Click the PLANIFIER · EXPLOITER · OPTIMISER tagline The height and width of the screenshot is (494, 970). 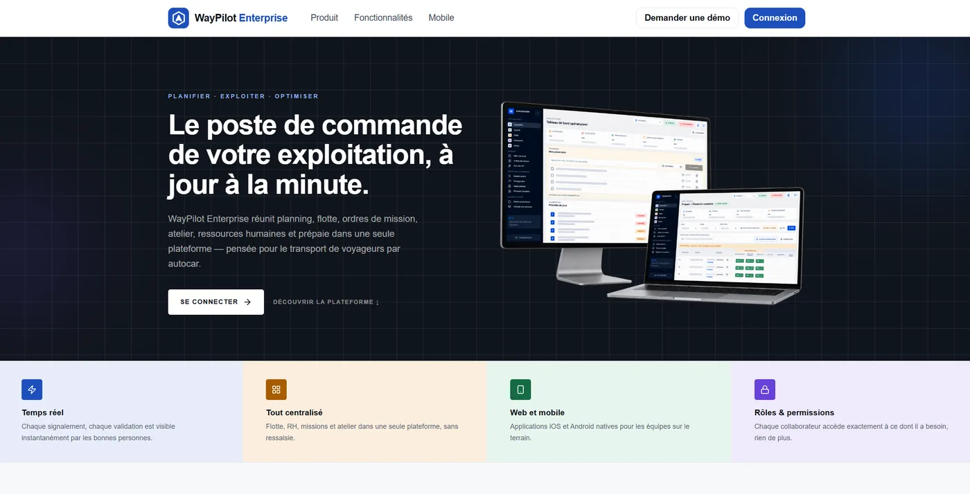coord(243,96)
